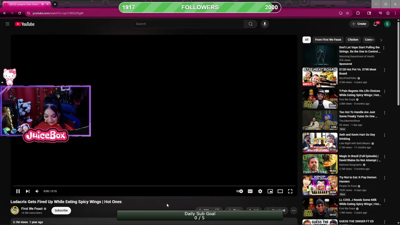The image size is (400, 225).
Task: Click the search magnifier button
Action: [250, 24]
